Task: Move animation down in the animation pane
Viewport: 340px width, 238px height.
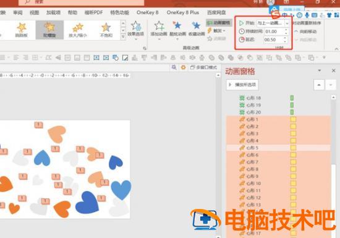Action: pos(331,85)
